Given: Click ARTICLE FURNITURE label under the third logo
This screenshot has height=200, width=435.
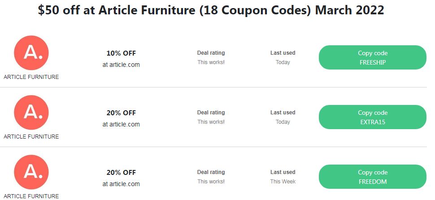Looking at the screenshot, I should click(x=31, y=196).
